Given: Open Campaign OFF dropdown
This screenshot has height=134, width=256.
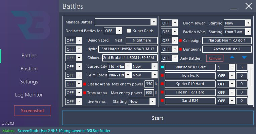Looking at the screenshot, I should point(169,41).
